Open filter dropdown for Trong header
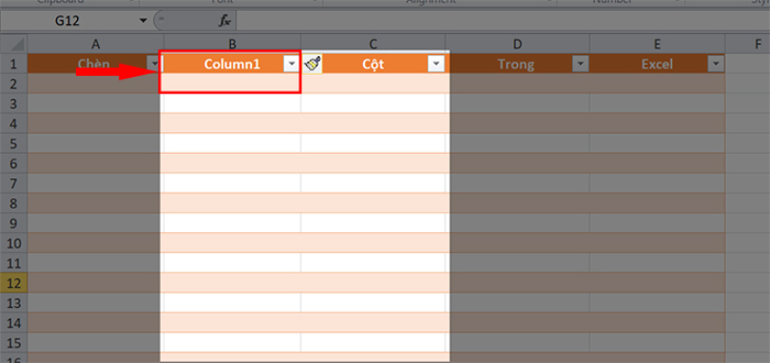 [580, 64]
